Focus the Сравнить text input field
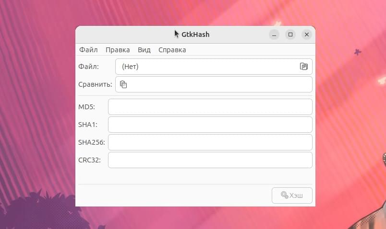The height and width of the screenshot is (229, 386). (214, 84)
